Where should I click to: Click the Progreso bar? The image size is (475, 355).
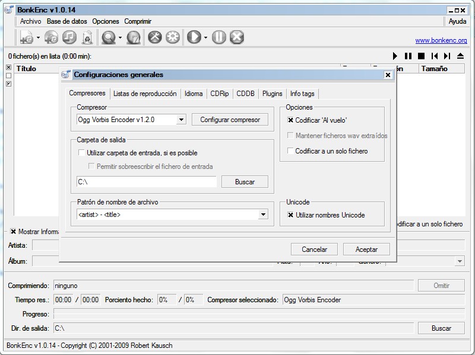pyautogui.click(x=259, y=314)
